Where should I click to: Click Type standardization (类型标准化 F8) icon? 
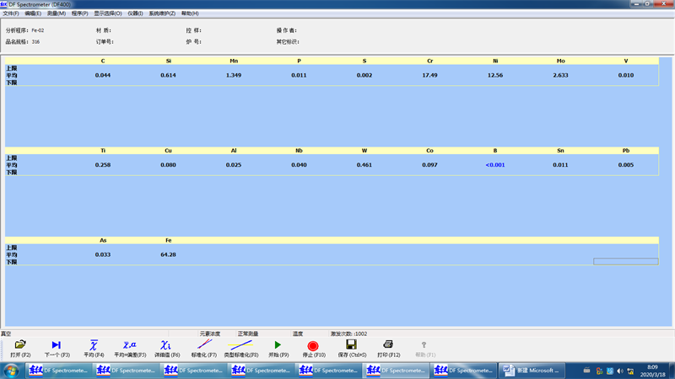coord(241,346)
